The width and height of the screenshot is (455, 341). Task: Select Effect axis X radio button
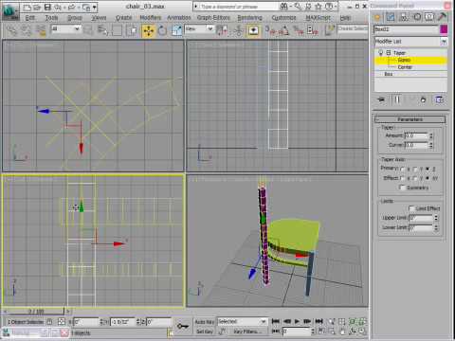[x=402, y=178]
